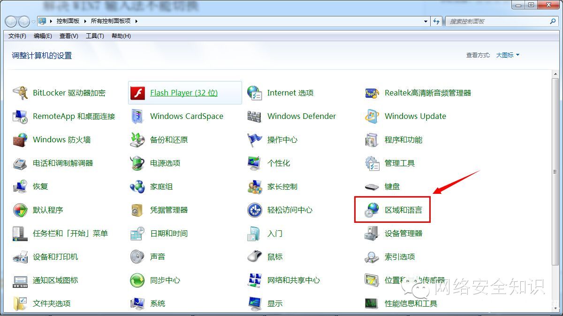This screenshot has height=316, width=563.
Task: Click the 搜索控制面板 search field
Action: [x=496, y=22]
